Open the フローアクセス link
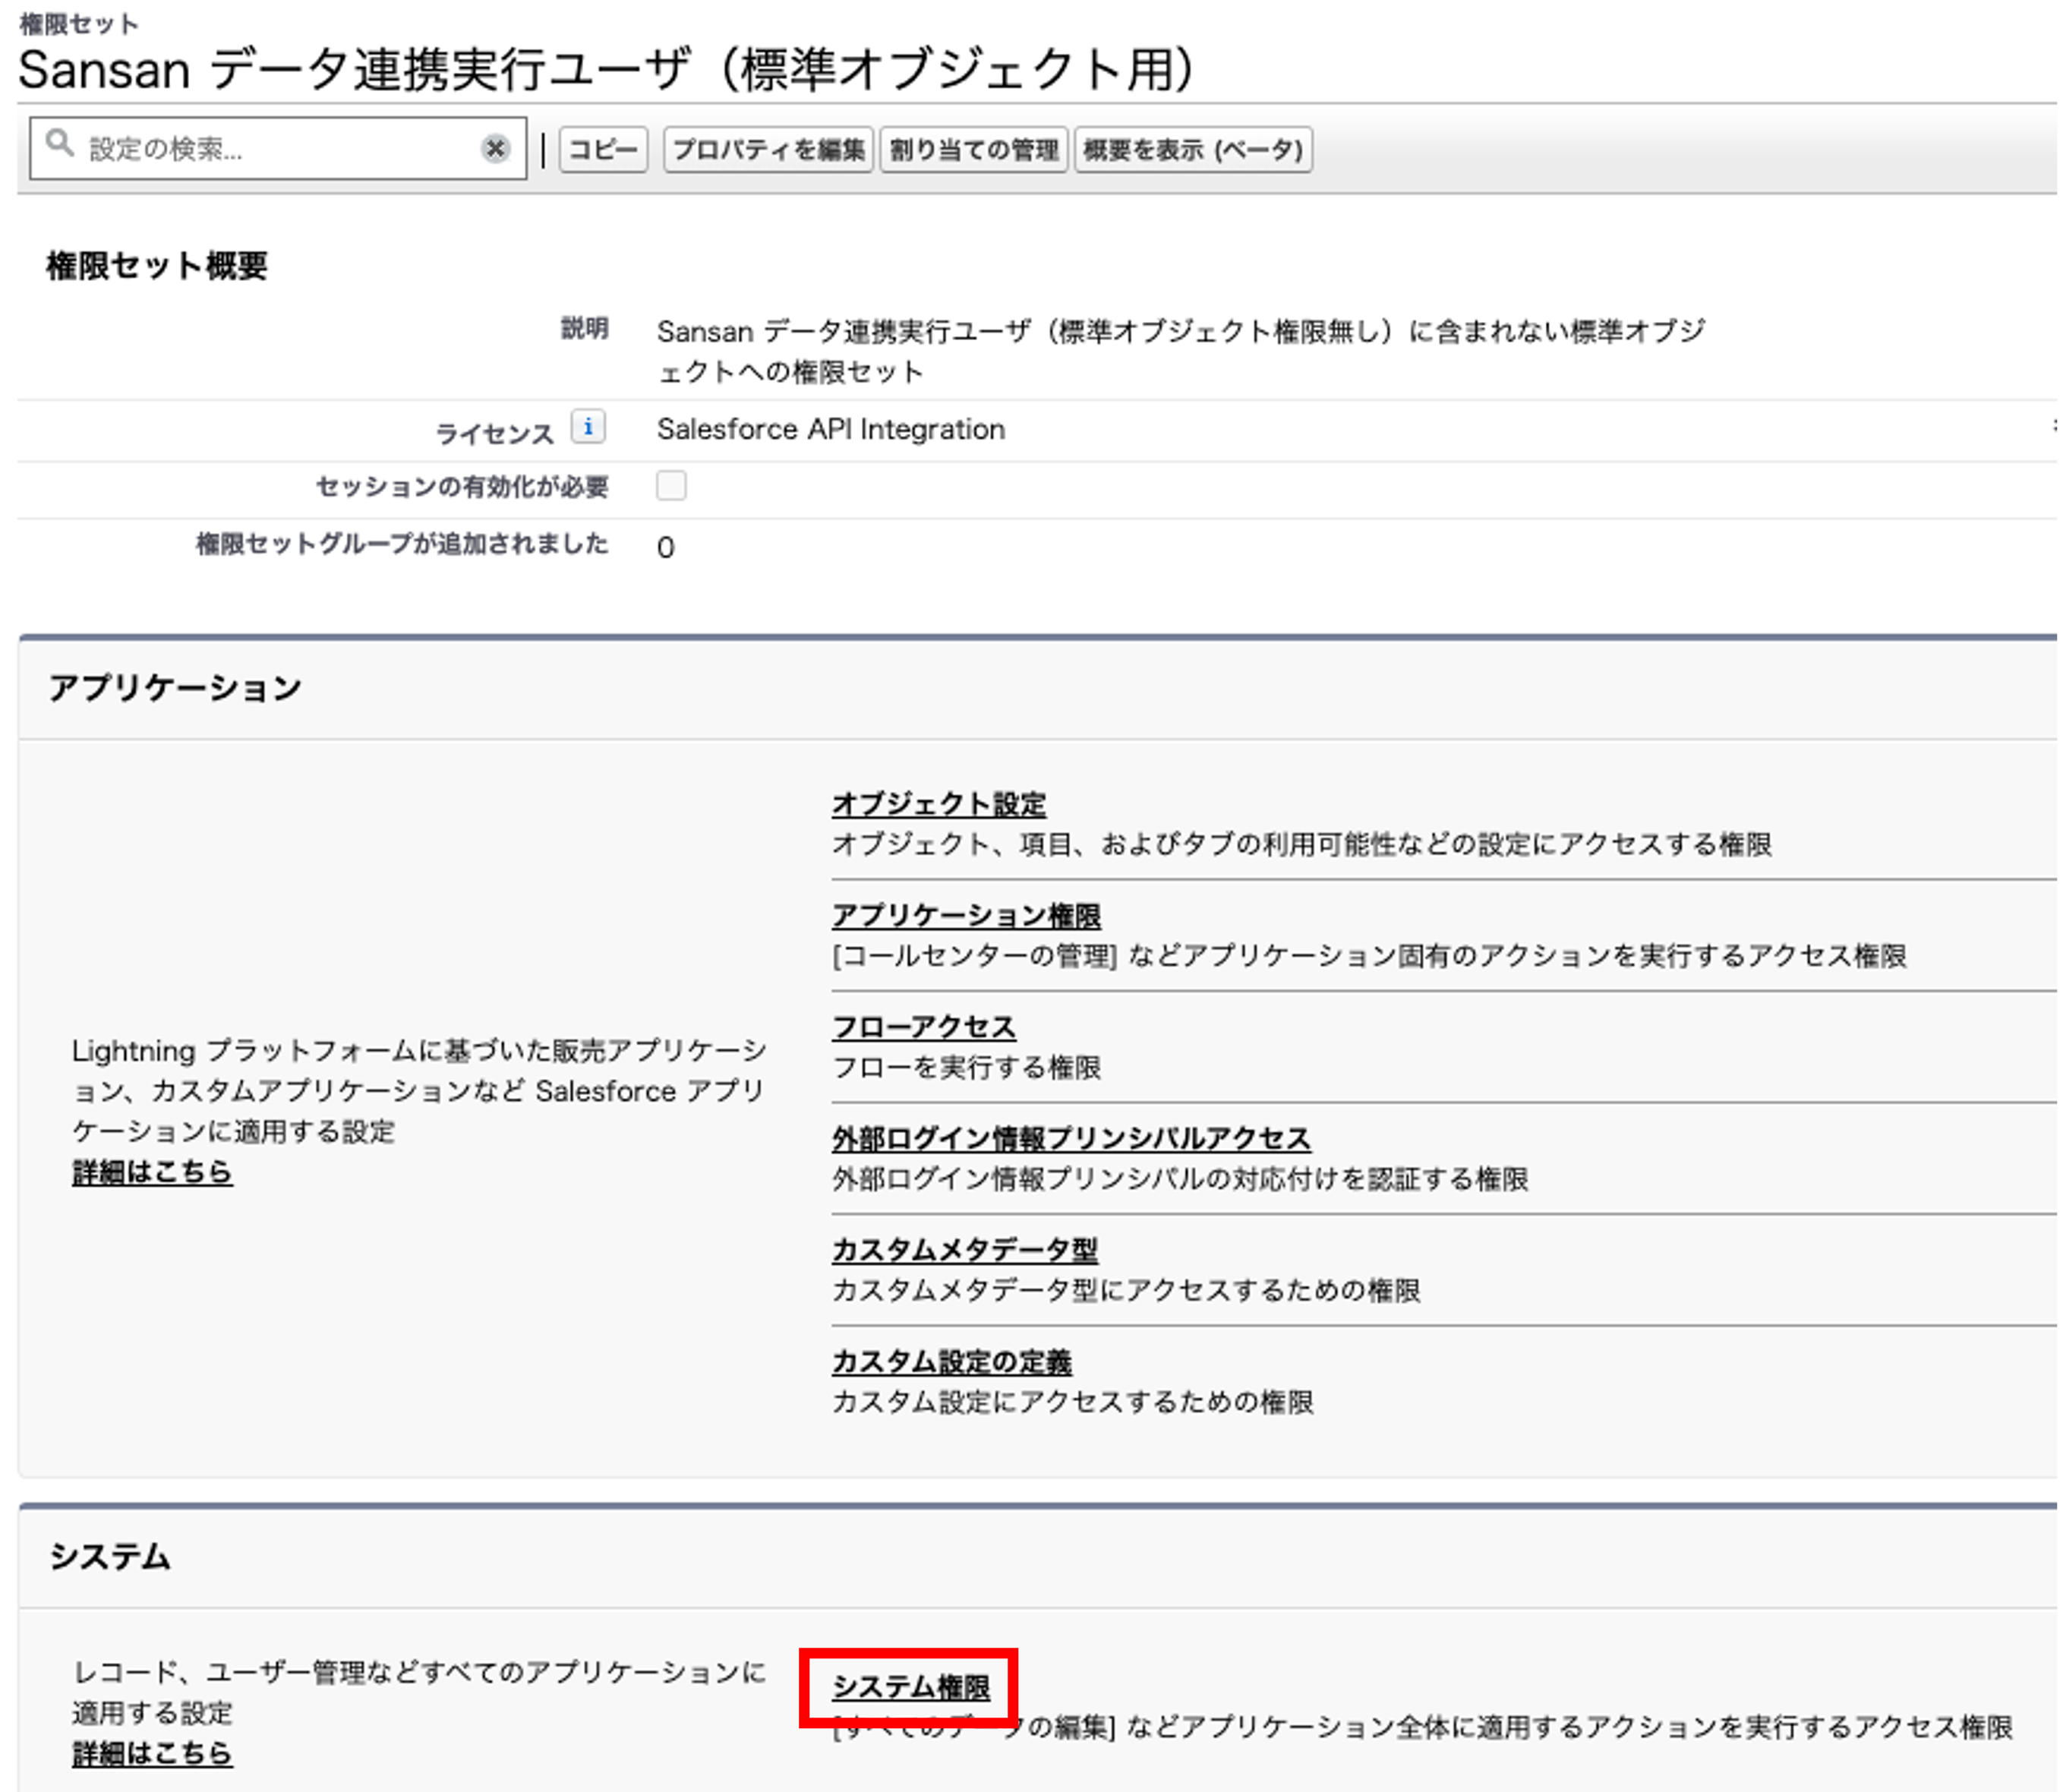The width and height of the screenshot is (2060, 1792). pos(924,1027)
